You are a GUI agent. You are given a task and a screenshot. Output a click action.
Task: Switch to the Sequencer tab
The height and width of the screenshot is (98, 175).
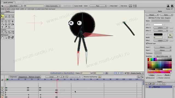pyautogui.click(x=23, y=77)
